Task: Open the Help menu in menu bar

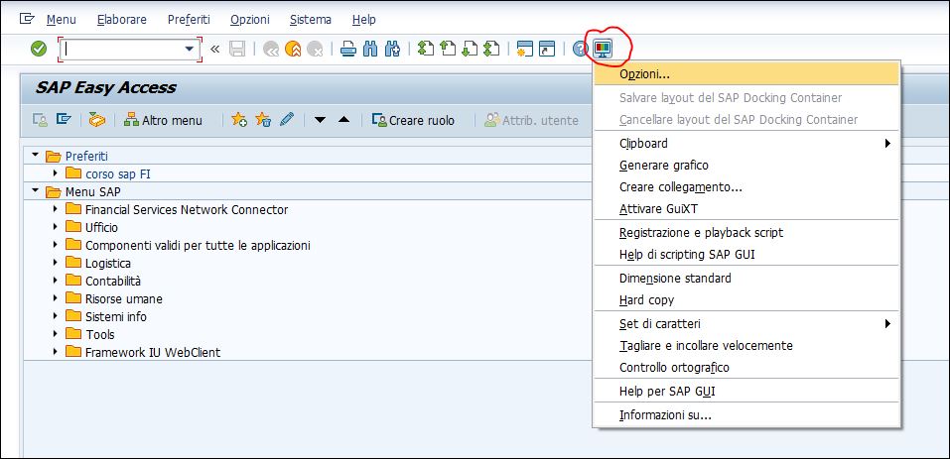Action: [x=364, y=20]
